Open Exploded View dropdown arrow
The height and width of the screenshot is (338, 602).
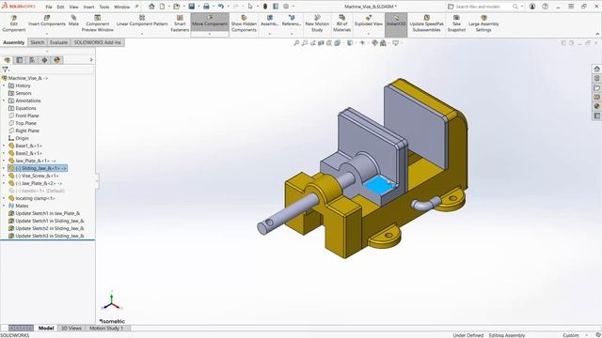369,34
